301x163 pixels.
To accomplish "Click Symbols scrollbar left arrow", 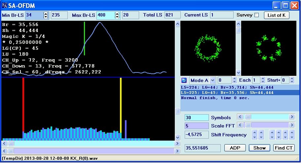I will click(240, 117).
